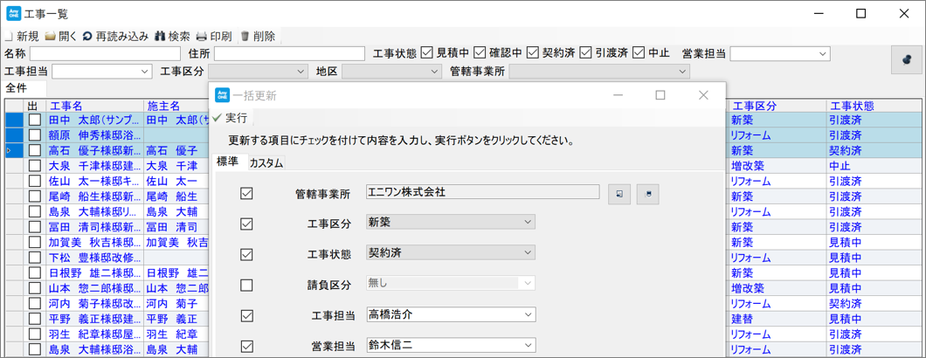Toggle the 管轄事業所 update checkbox in dialog
Viewport: 926px width, 358px height.
247,193
